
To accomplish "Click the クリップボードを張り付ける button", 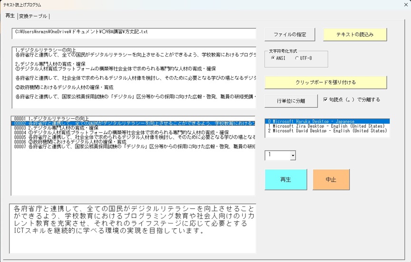I will (325, 82).
